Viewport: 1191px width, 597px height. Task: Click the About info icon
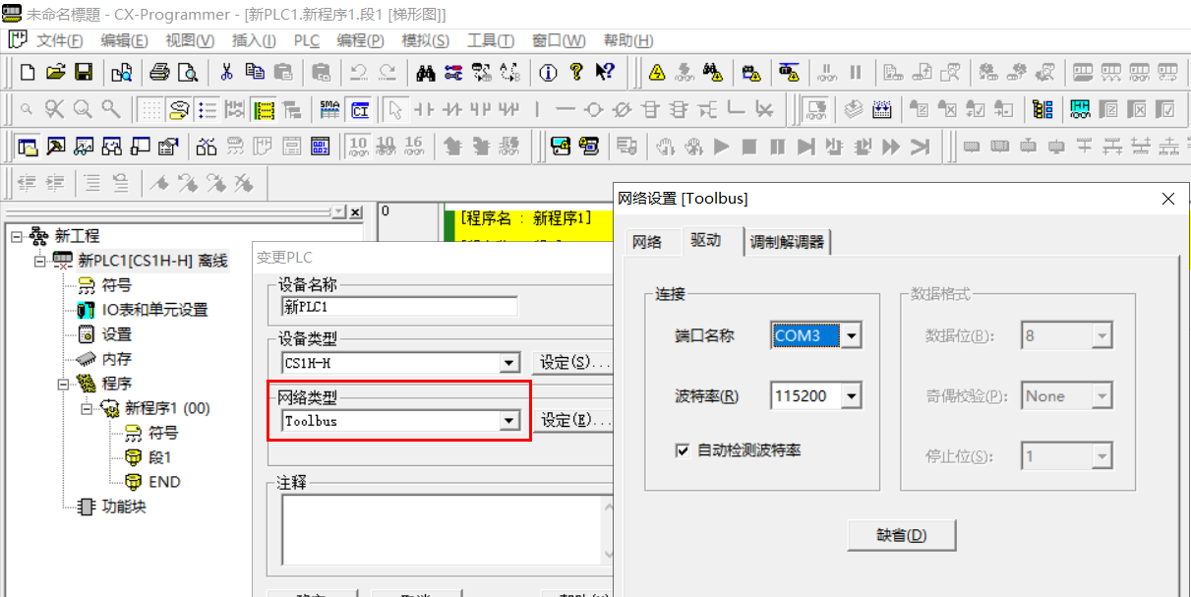click(x=549, y=72)
